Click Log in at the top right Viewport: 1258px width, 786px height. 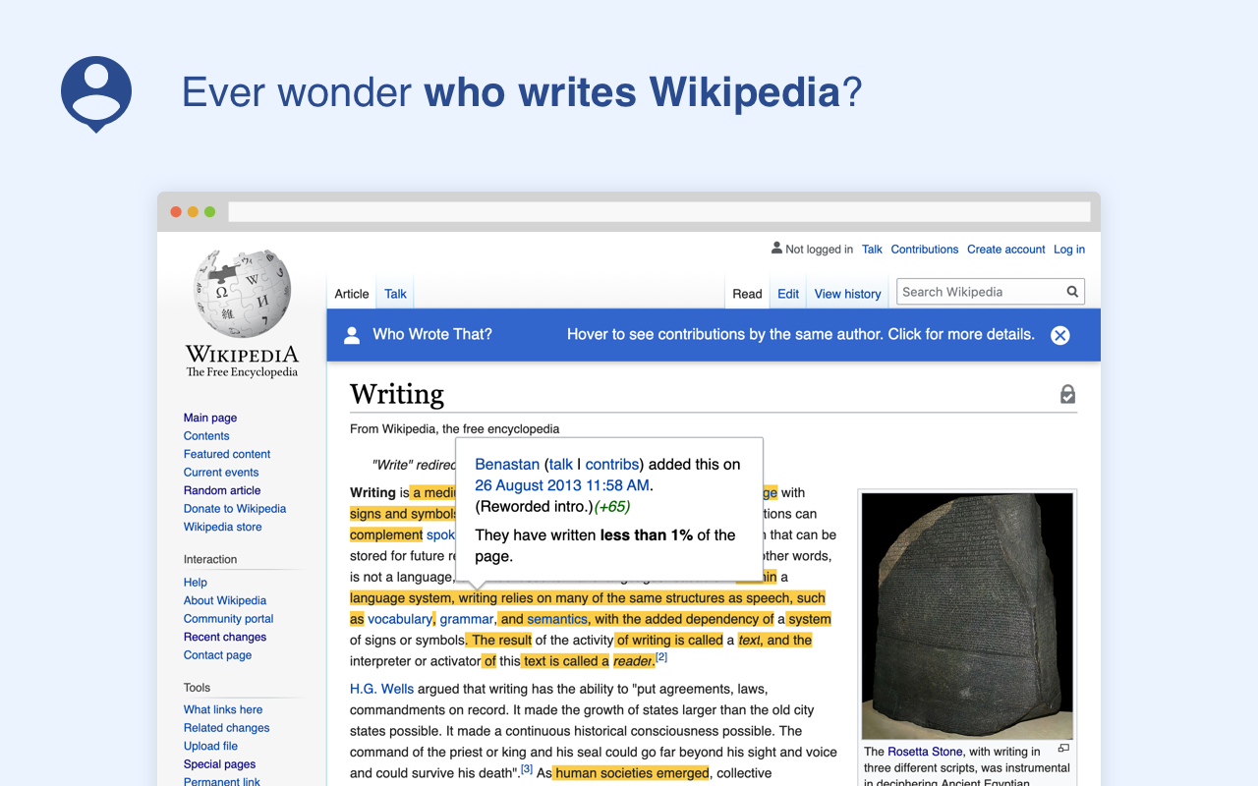click(x=1068, y=249)
